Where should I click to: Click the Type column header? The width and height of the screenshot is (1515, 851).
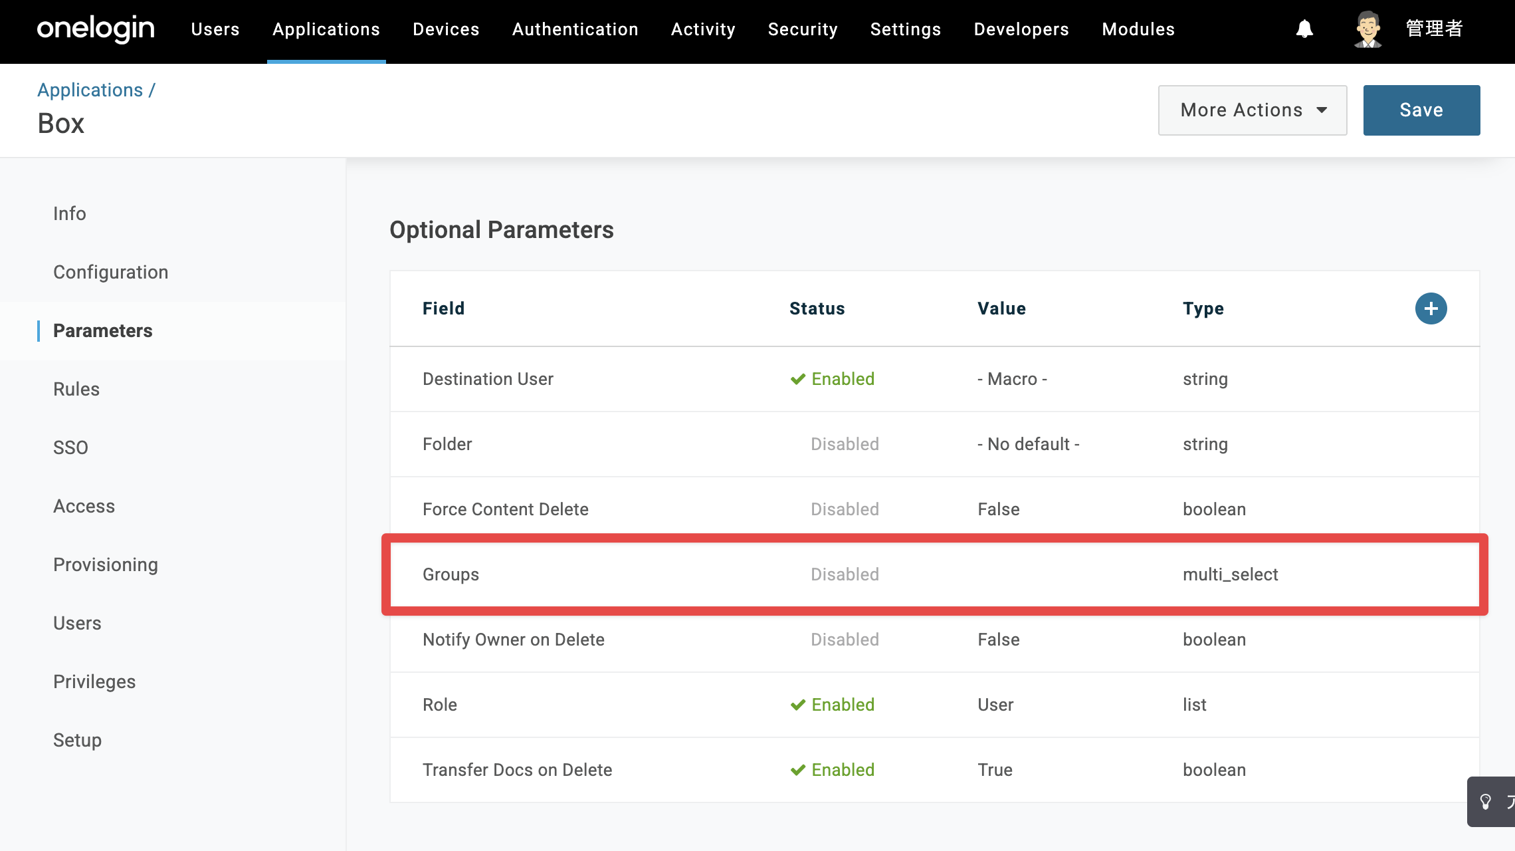pos(1203,308)
